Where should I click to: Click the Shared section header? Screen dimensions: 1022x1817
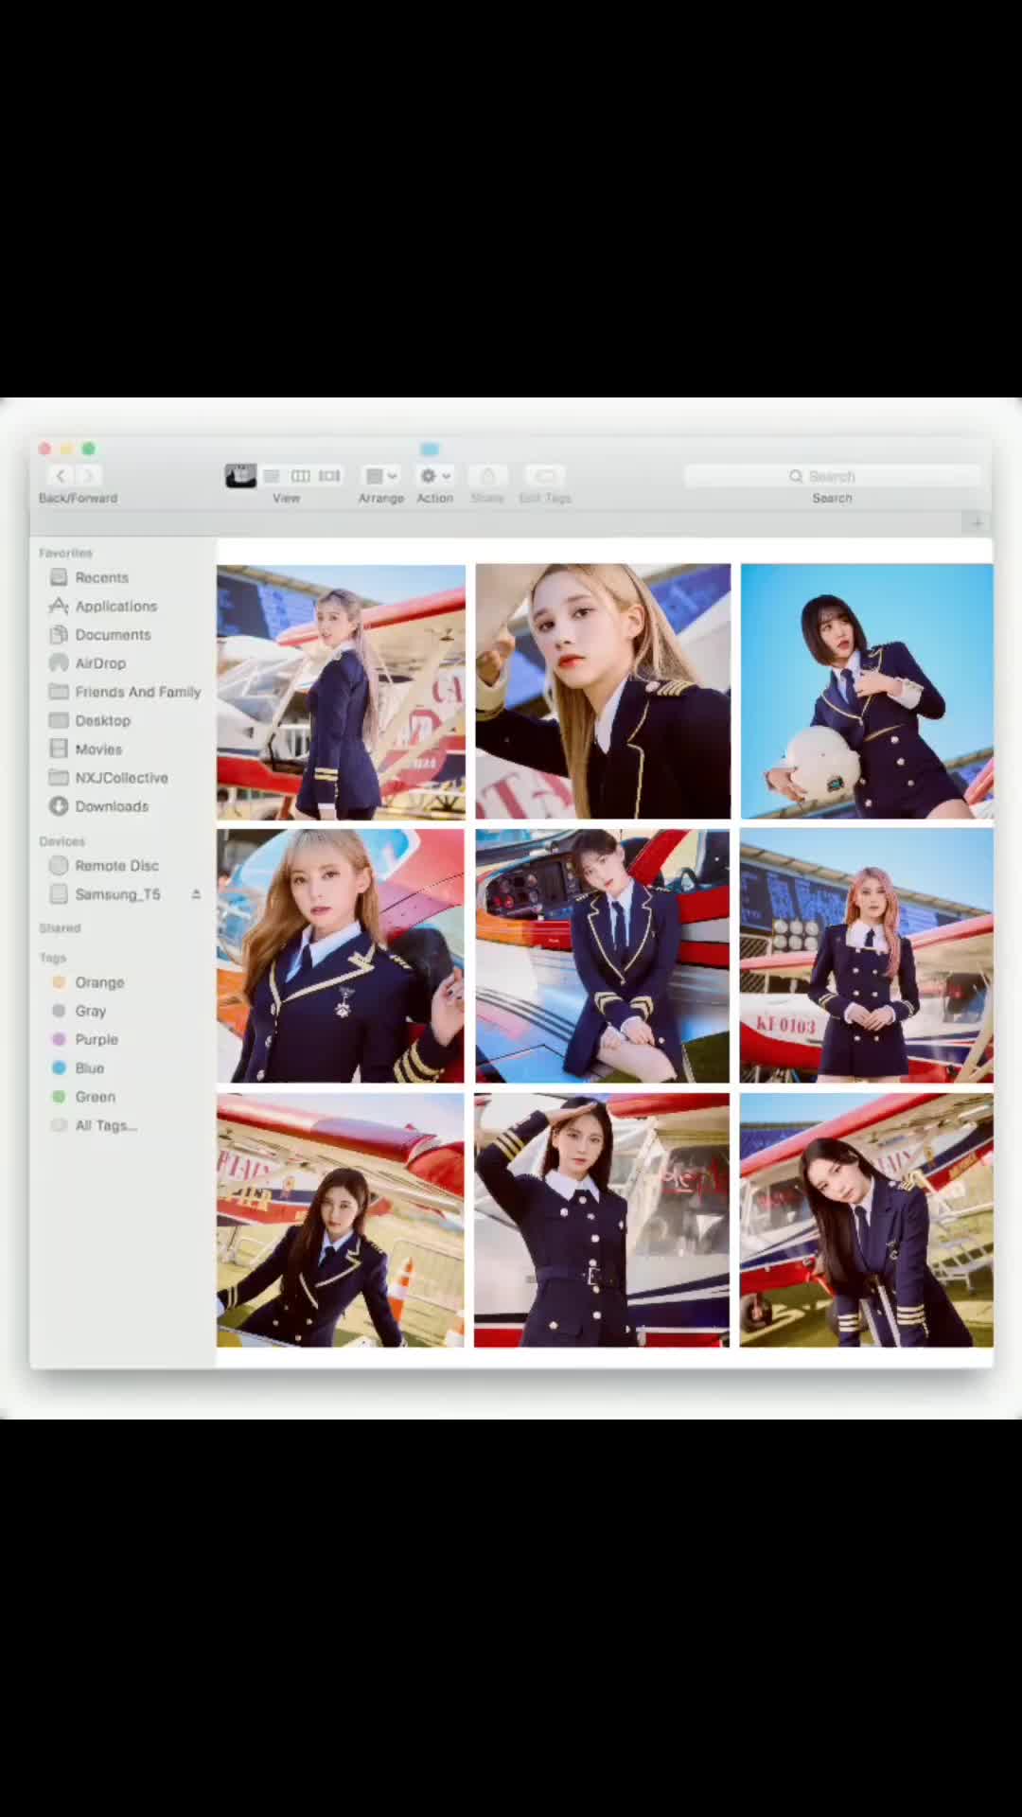[x=60, y=928]
